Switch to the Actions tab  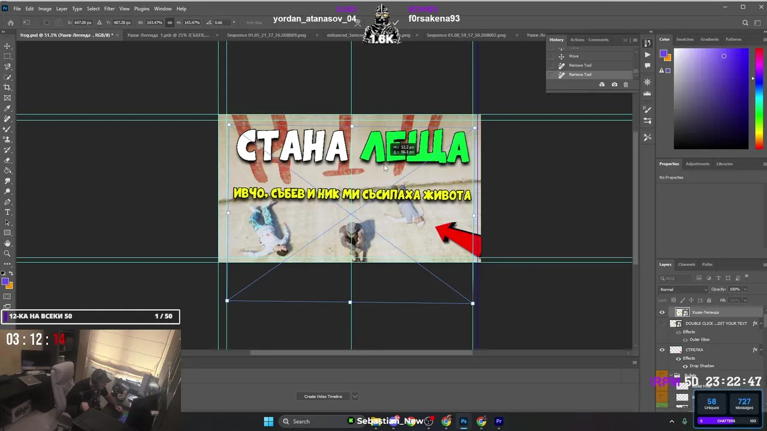577,40
